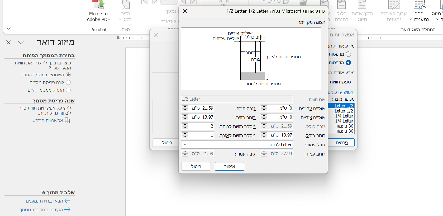
Task: Go to previous step: בחר סוג מסמך (Select Document Type)
Action: coord(45,210)
